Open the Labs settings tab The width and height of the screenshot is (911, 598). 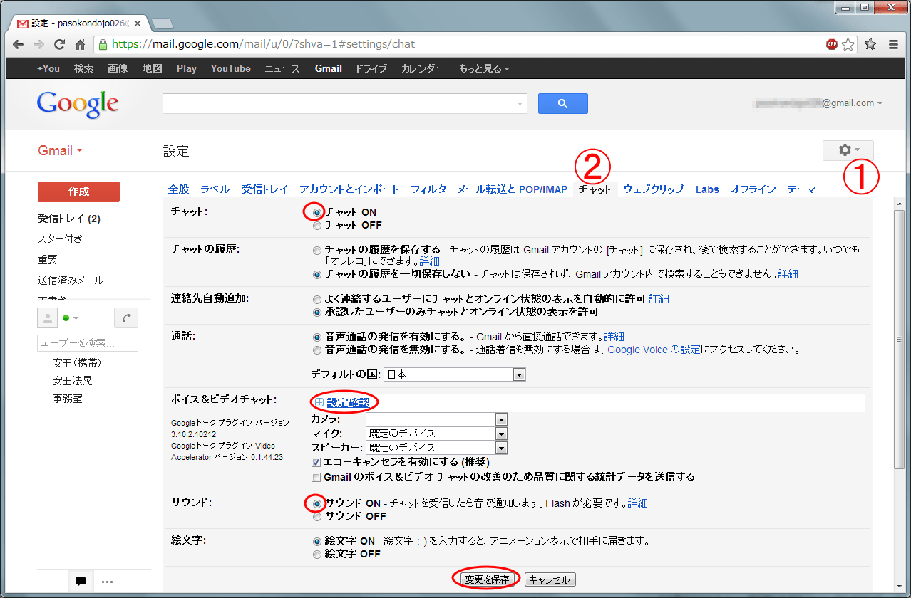(707, 189)
